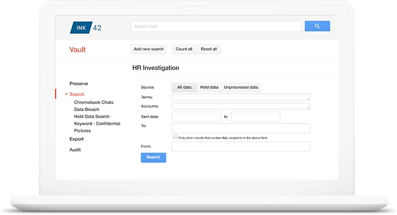Open the Pictures saved search
This screenshot has height=215, width=397.
coord(82,131)
